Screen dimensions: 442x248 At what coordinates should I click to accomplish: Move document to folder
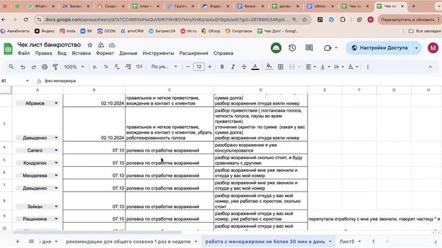tap(101, 45)
